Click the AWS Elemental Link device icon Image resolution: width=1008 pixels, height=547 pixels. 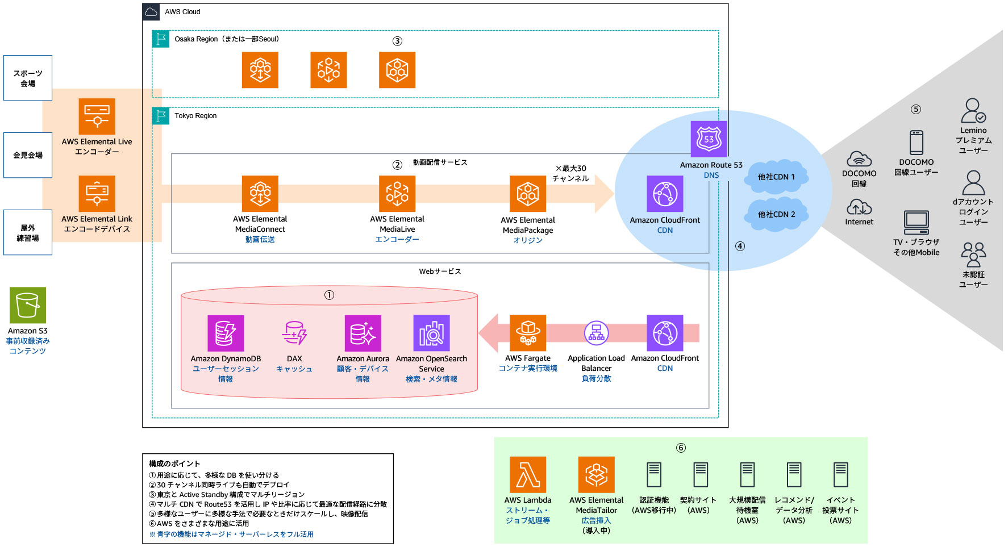[97, 194]
